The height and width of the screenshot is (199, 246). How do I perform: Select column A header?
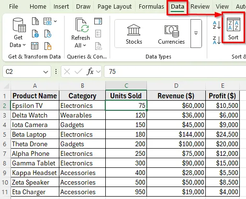pos(35,86)
